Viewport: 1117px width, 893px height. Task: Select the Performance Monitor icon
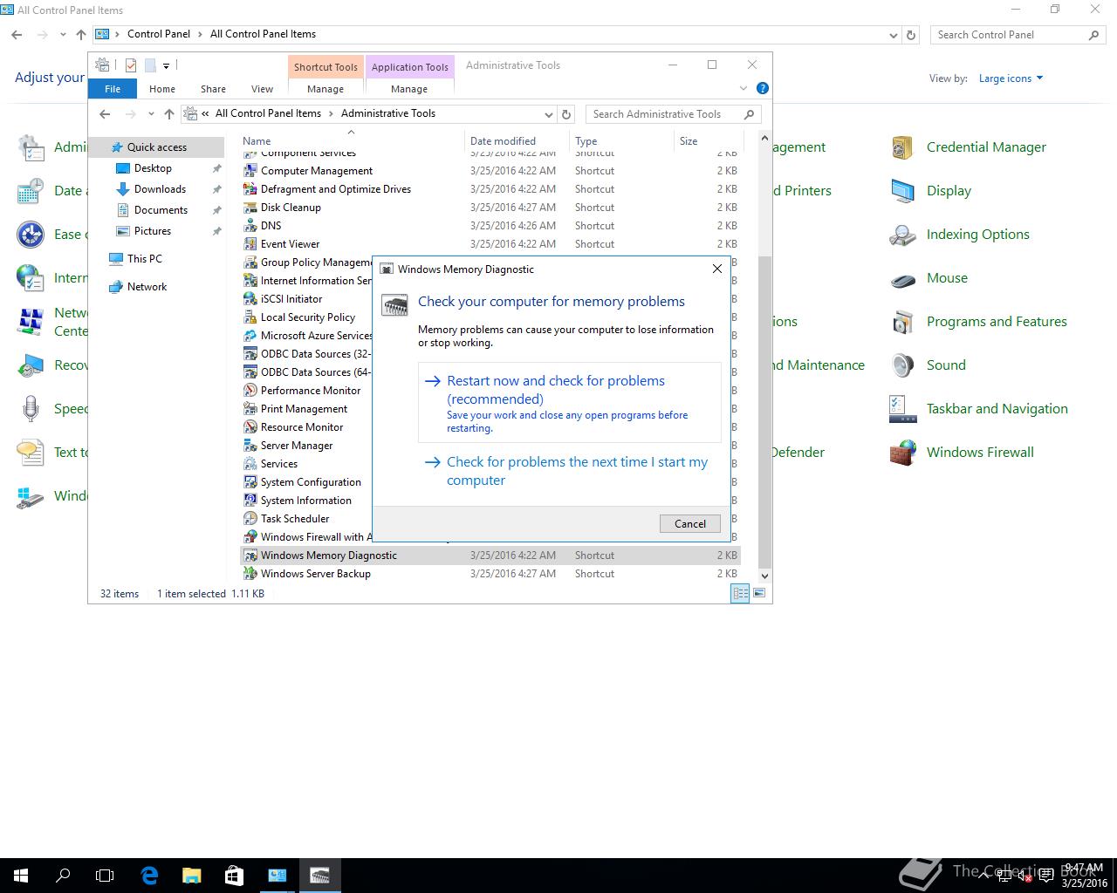250,391
